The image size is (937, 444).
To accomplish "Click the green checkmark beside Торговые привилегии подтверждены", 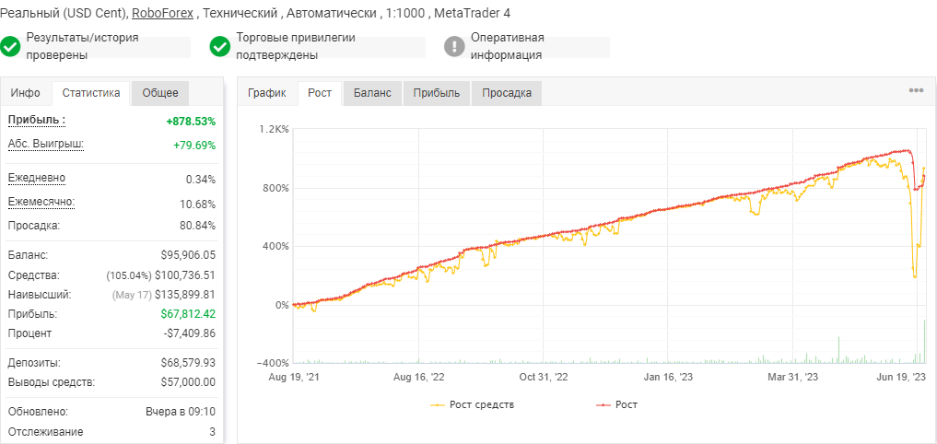I will tap(220, 47).
